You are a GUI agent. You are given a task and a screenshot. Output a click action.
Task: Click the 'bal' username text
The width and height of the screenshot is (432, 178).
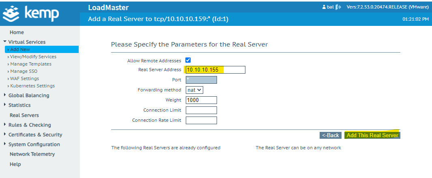330,7
